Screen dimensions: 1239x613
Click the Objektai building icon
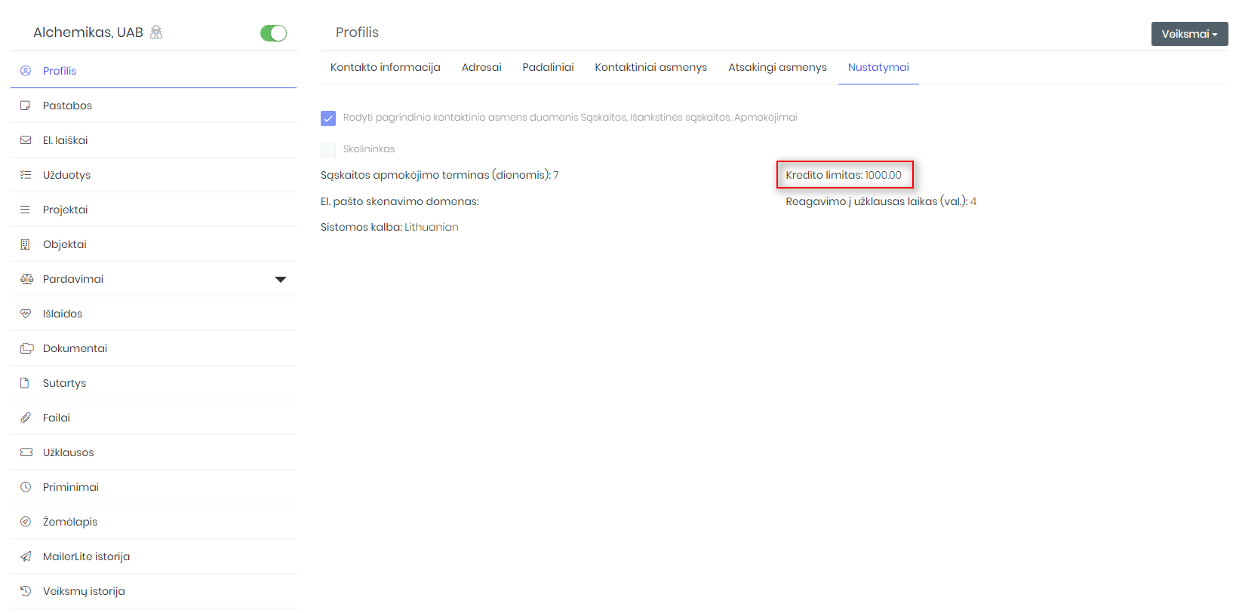tap(26, 244)
